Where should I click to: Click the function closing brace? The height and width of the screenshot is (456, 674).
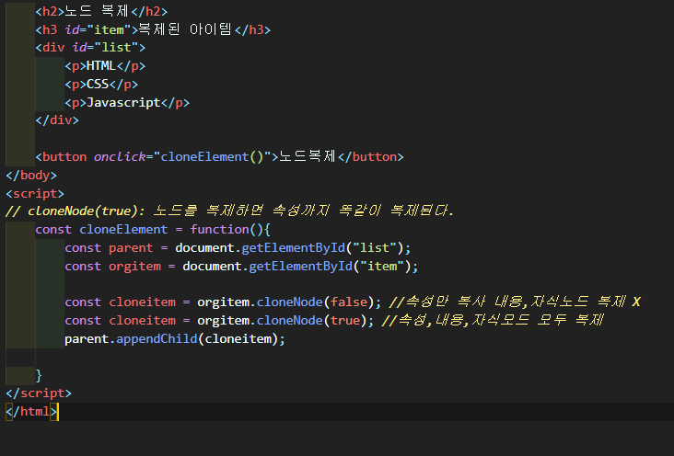point(39,376)
